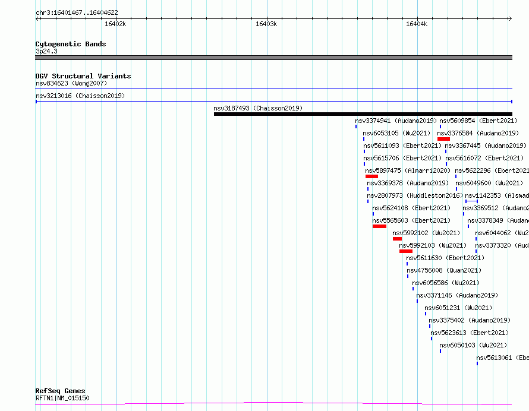Click the nsv1142353 blue span glyph
This screenshot has height=411, width=529.
[x=472, y=201]
